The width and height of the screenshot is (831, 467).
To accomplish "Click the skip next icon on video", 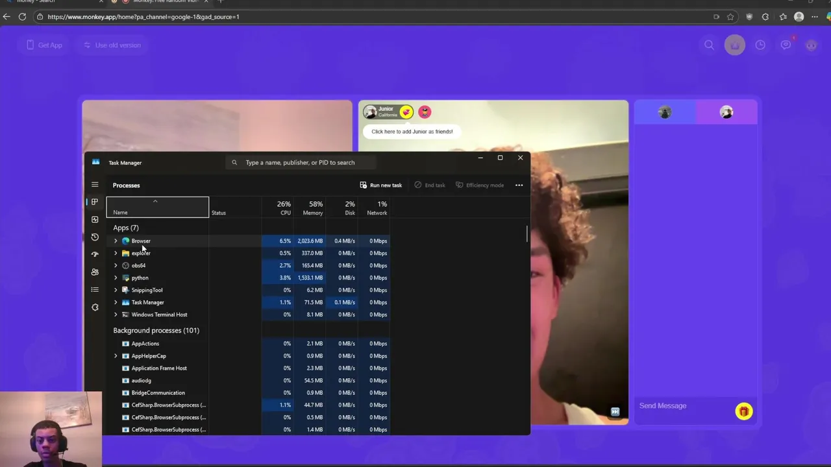I will 615,412.
